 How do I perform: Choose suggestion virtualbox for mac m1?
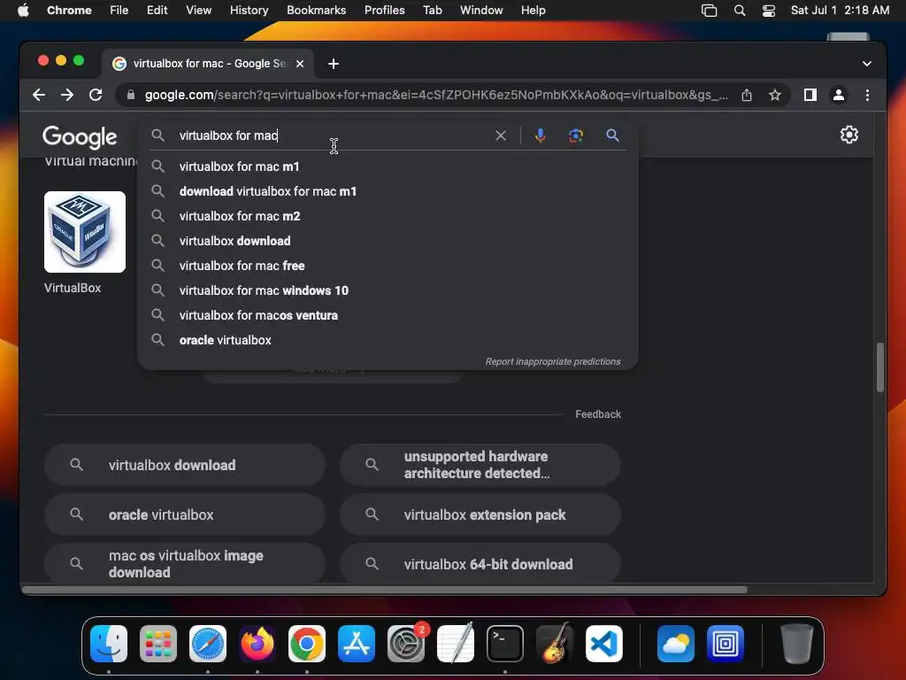(x=388, y=166)
